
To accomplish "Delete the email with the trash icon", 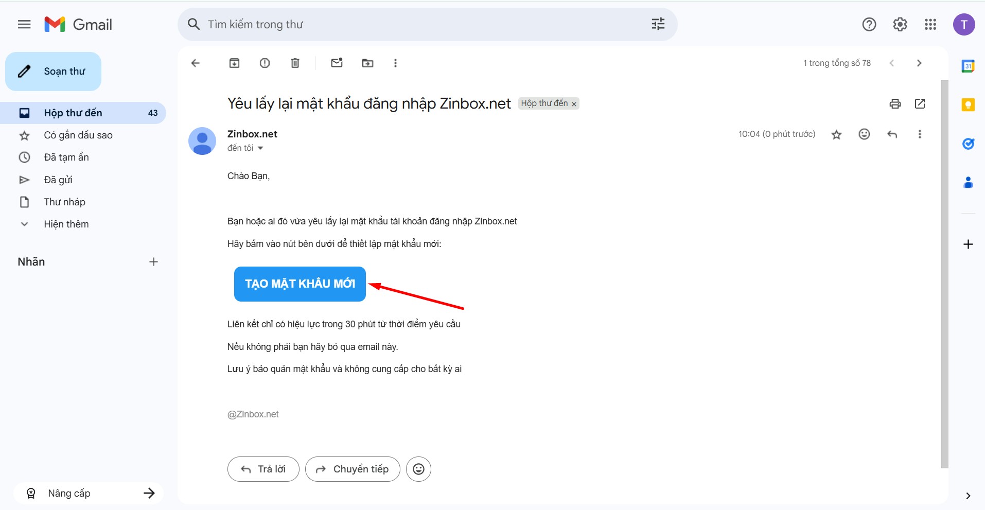I will pos(295,63).
